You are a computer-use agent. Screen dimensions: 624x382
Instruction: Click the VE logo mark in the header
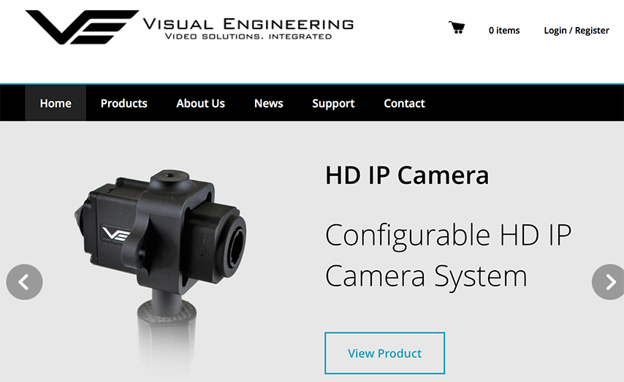tap(82, 27)
